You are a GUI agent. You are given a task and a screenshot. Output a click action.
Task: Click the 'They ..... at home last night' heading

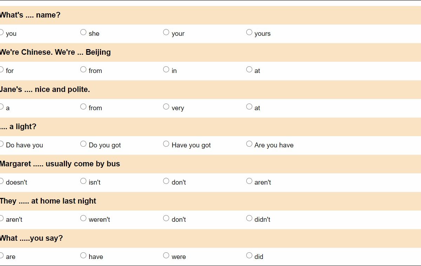[48, 201]
